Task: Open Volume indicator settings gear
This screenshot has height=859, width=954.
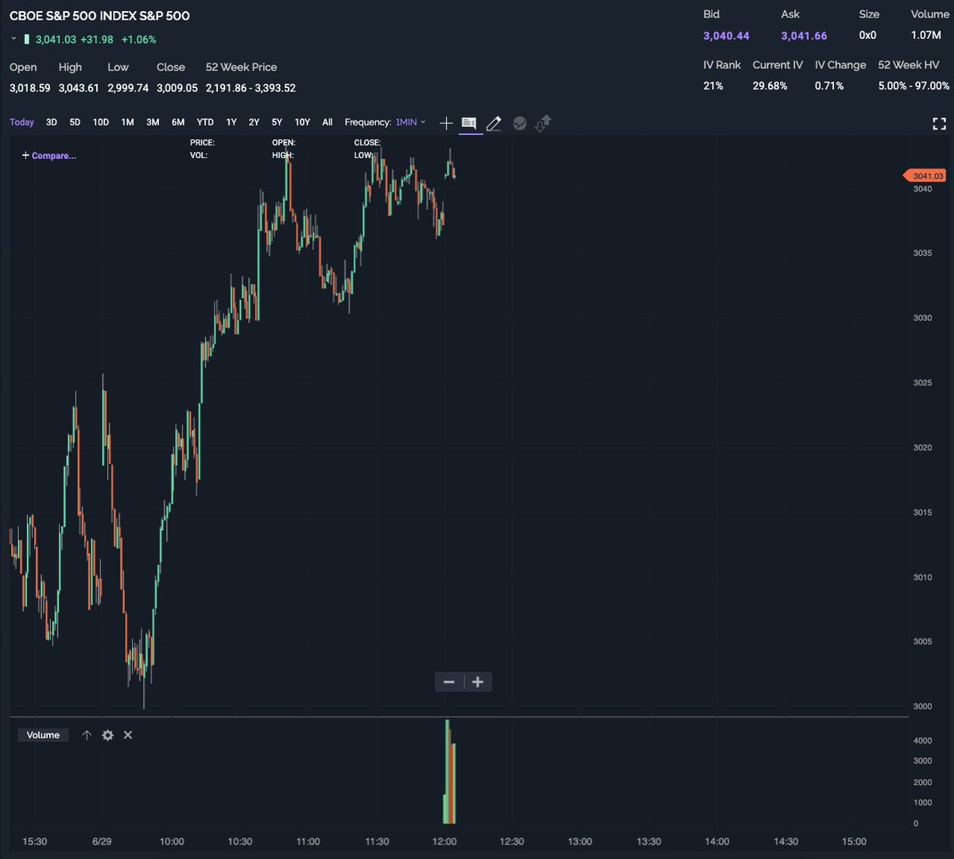Action: coord(107,735)
